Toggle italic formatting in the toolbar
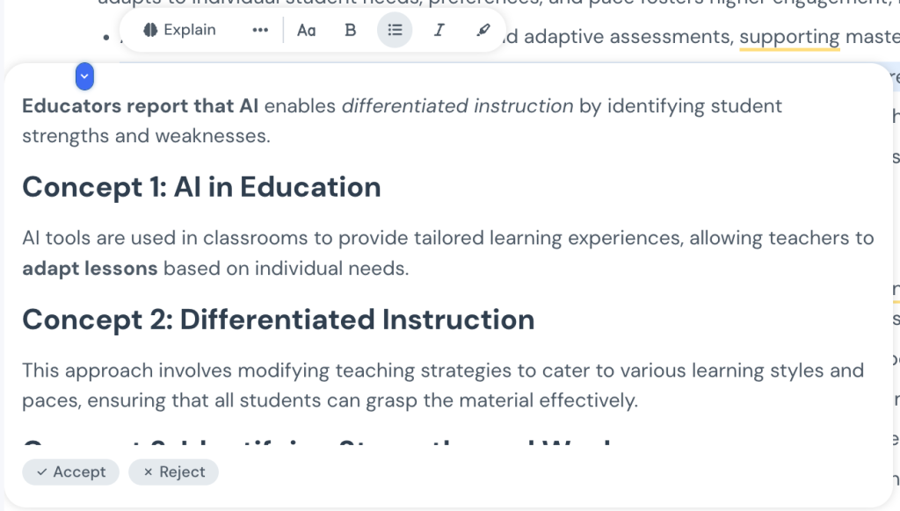 tap(439, 30)
